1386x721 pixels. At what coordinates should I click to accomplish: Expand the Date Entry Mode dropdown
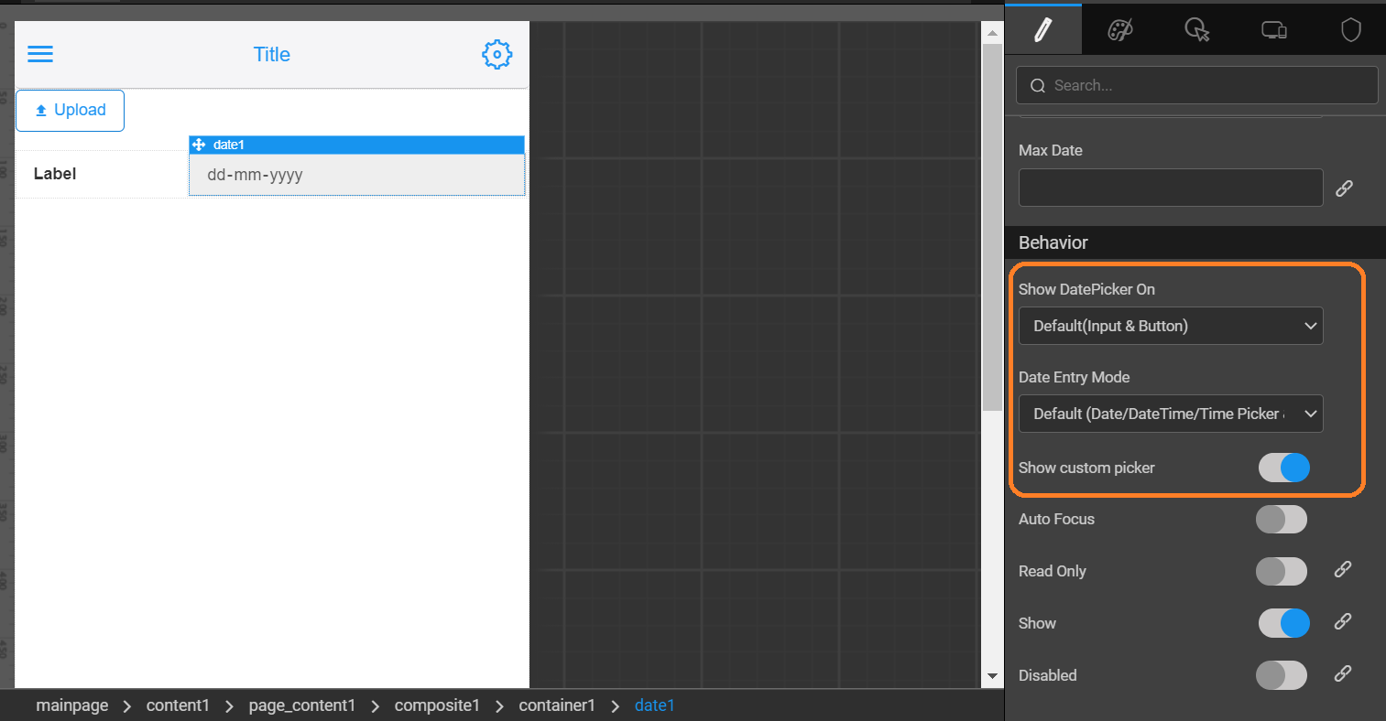[1171, 414]
